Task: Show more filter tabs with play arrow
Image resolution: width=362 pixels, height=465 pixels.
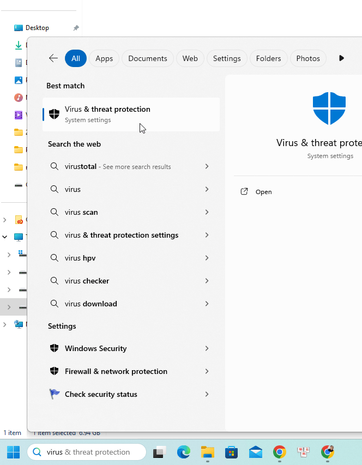Action: 341,58
